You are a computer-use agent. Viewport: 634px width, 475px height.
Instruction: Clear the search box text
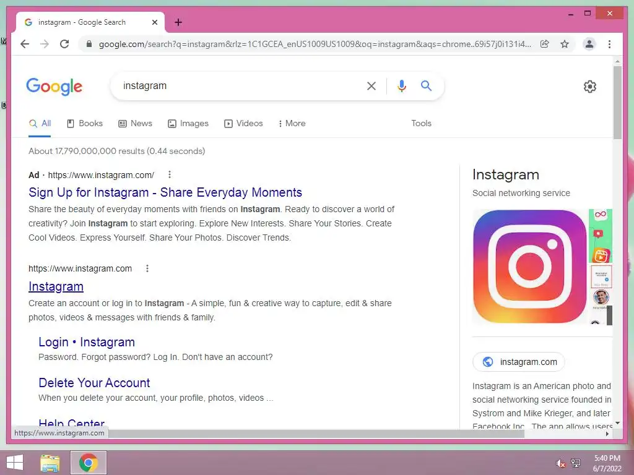371,85
